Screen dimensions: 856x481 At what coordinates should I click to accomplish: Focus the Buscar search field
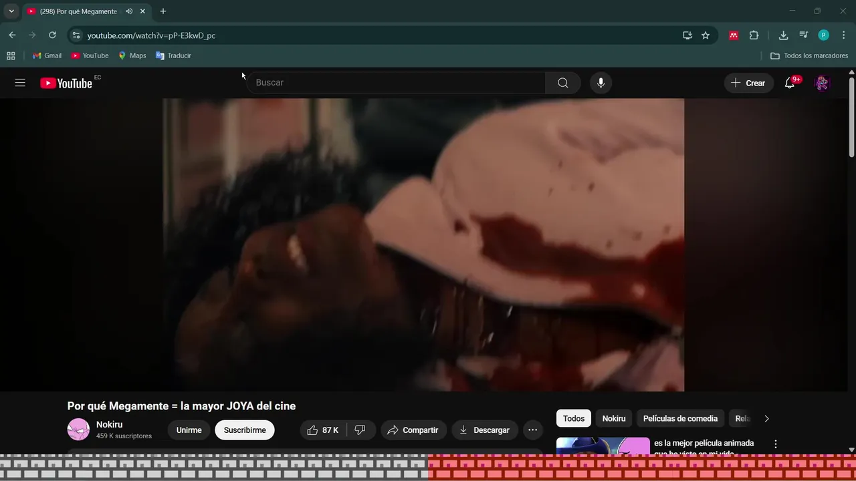[x=396, y=83]
